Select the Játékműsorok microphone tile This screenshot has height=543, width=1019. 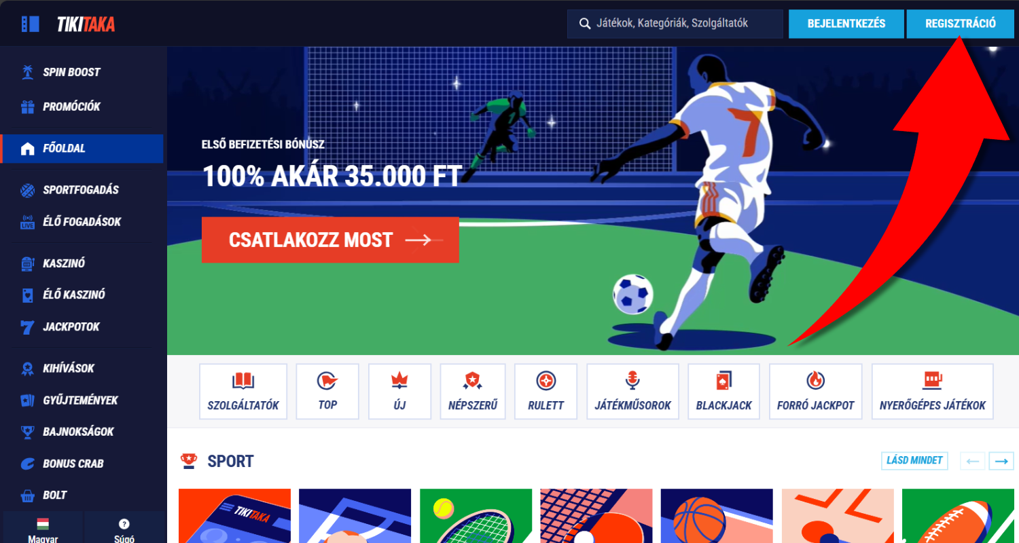click(x=632, y=392)
